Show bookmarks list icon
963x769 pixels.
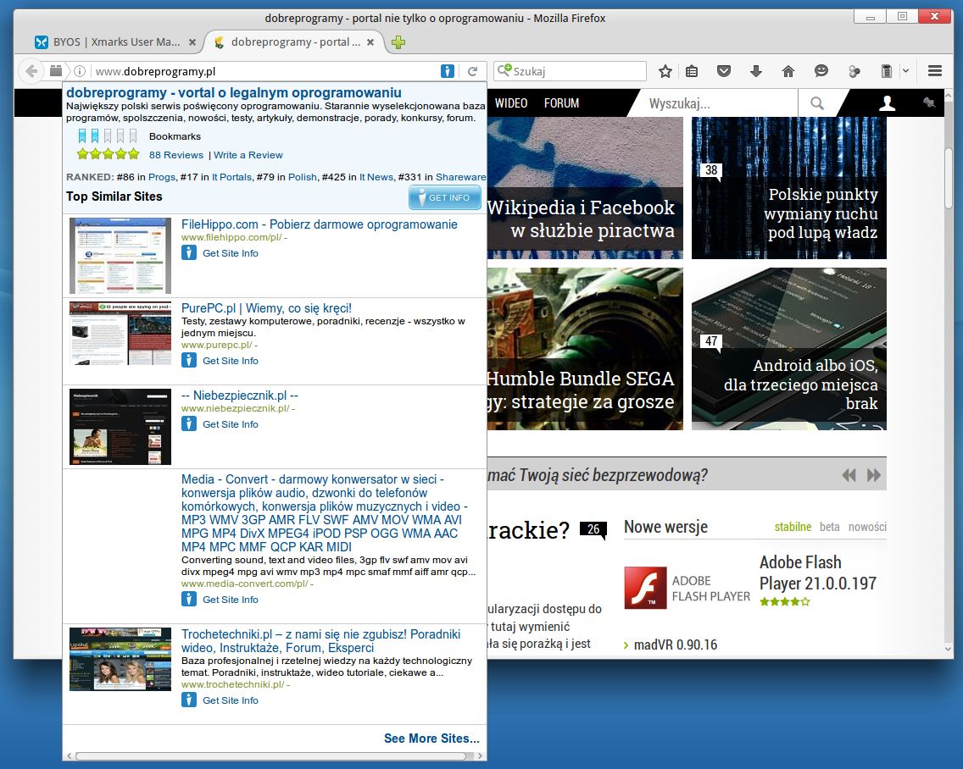(692, 71)
